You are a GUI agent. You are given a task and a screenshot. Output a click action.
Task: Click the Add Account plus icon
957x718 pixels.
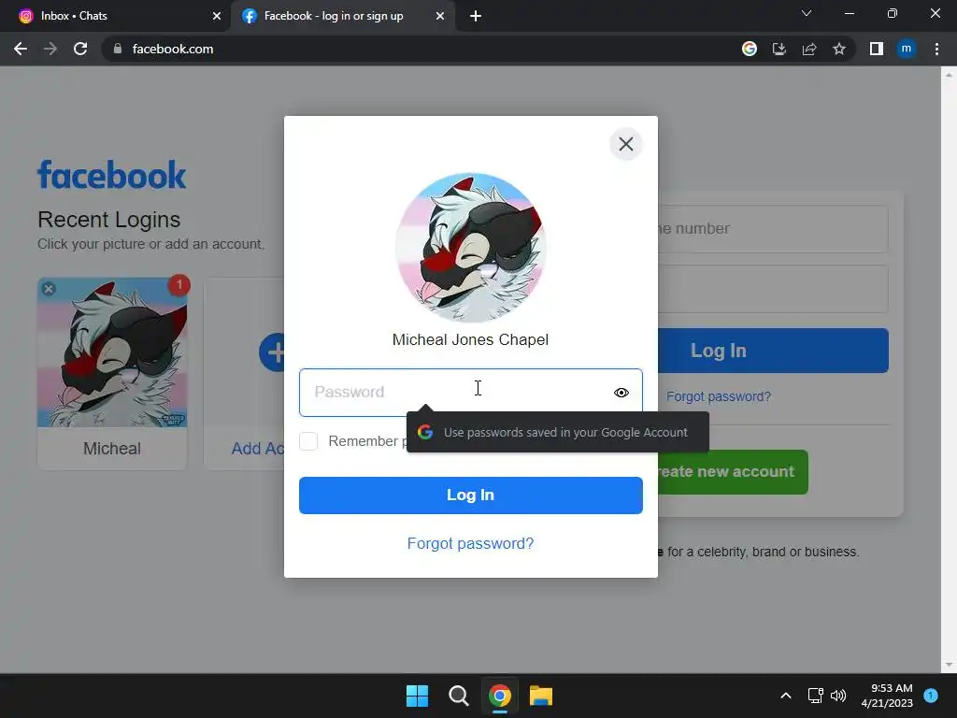tap(272, 352)
